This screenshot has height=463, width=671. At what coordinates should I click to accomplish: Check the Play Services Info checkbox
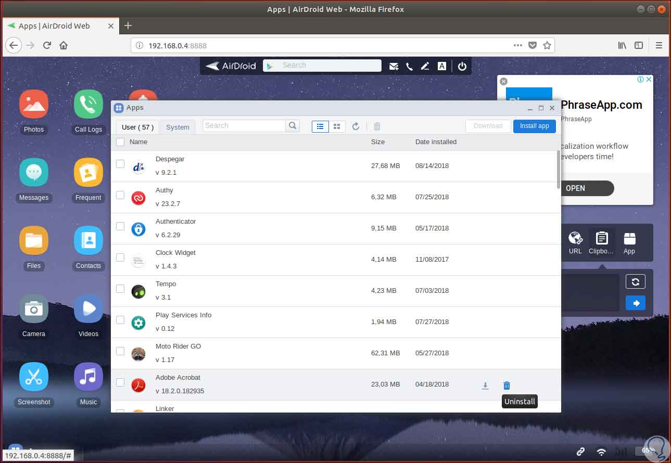pyautogui.click(x=120, y=320)
